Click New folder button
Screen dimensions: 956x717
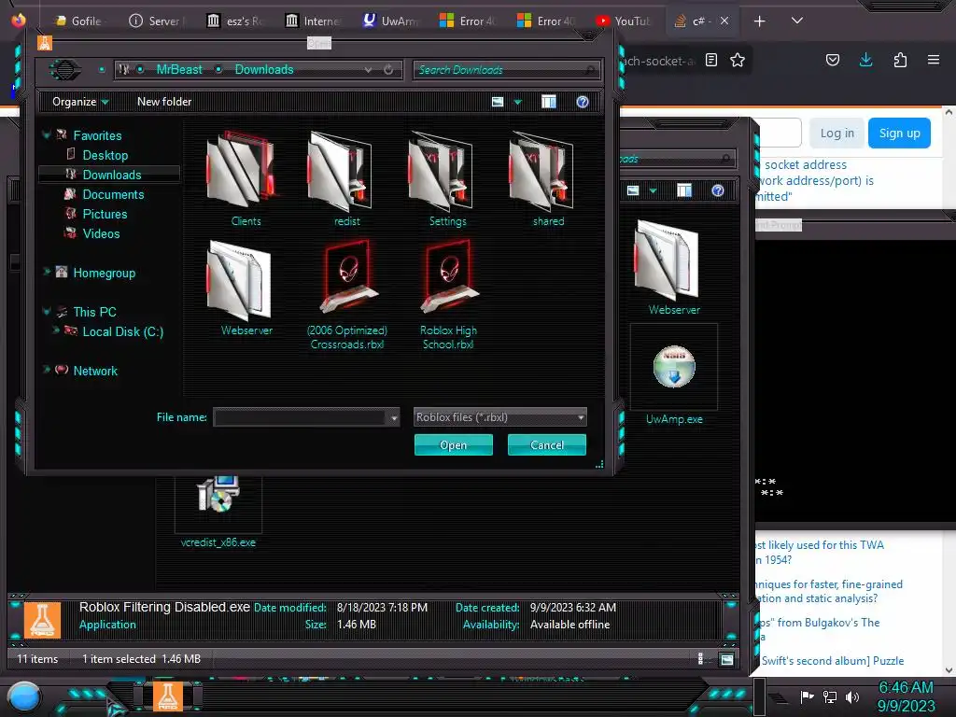164,102
